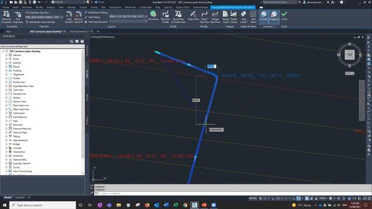Click the Remove Bend/PI tool

78,17
